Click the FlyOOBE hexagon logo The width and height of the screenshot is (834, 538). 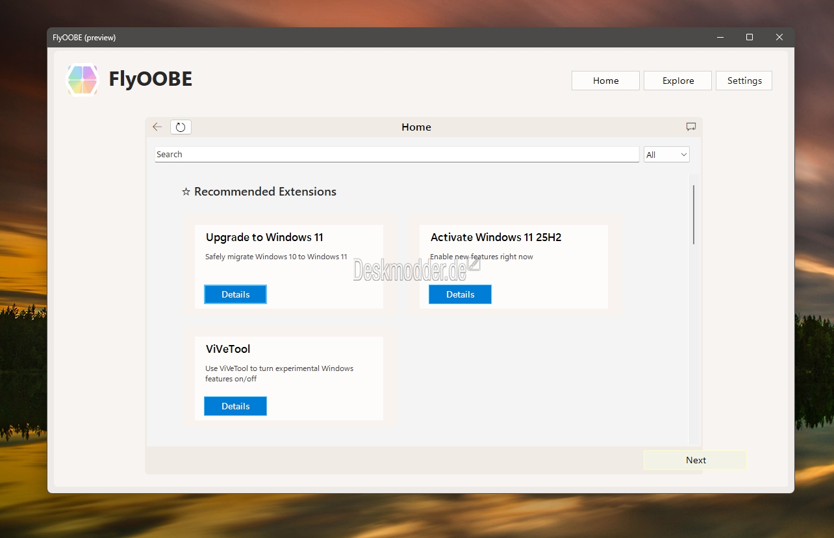pyautogui.click(x=82, y=80)
